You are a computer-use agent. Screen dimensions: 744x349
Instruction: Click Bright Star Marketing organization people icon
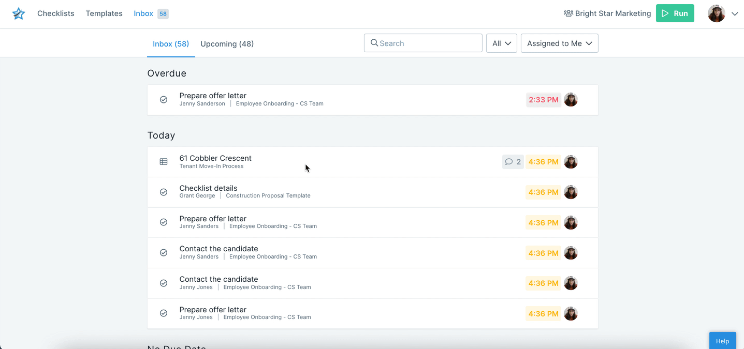click(x=568, y=13)
